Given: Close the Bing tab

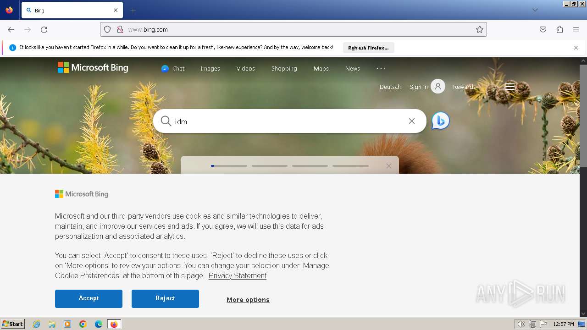Looking at the screenshot, I should click(x=116, y=10).
